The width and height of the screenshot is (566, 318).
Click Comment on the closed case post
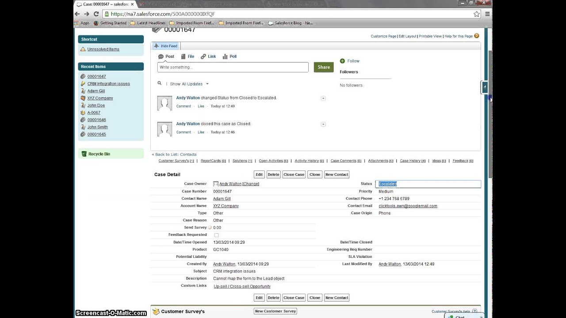[x=184, y=132]
